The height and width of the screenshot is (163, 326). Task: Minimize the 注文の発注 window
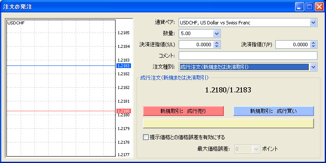coord(299,7)
